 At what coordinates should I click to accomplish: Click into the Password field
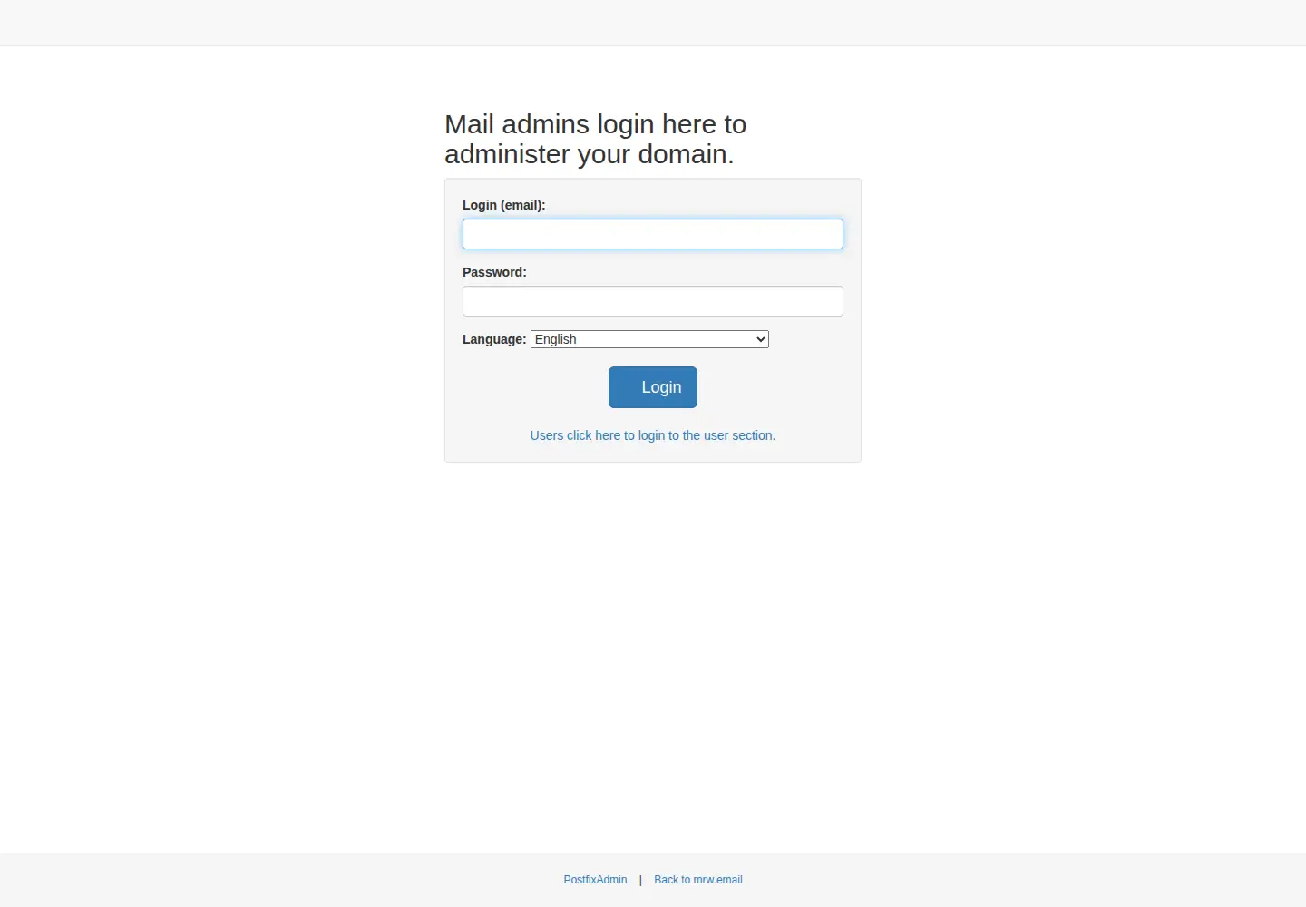click(x=652, y=301)
